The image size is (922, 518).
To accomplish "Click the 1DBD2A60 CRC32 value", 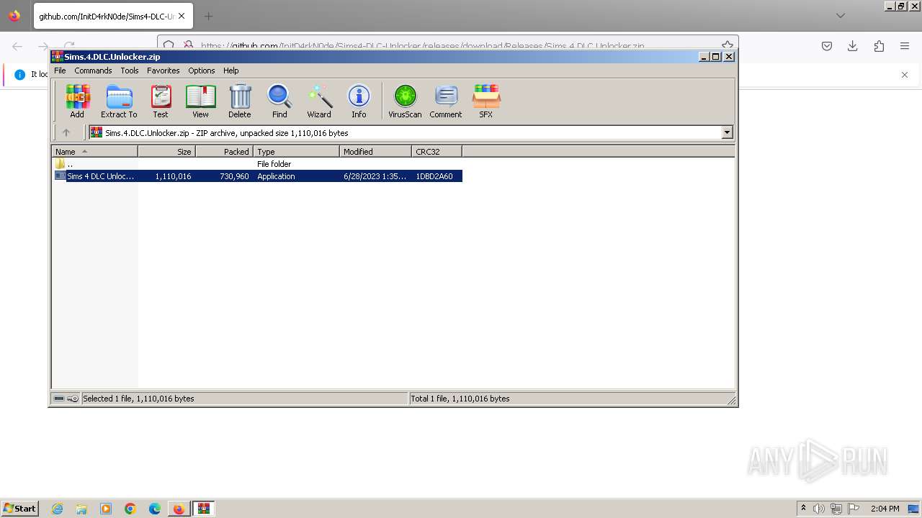I will click(x=434, y=176).
